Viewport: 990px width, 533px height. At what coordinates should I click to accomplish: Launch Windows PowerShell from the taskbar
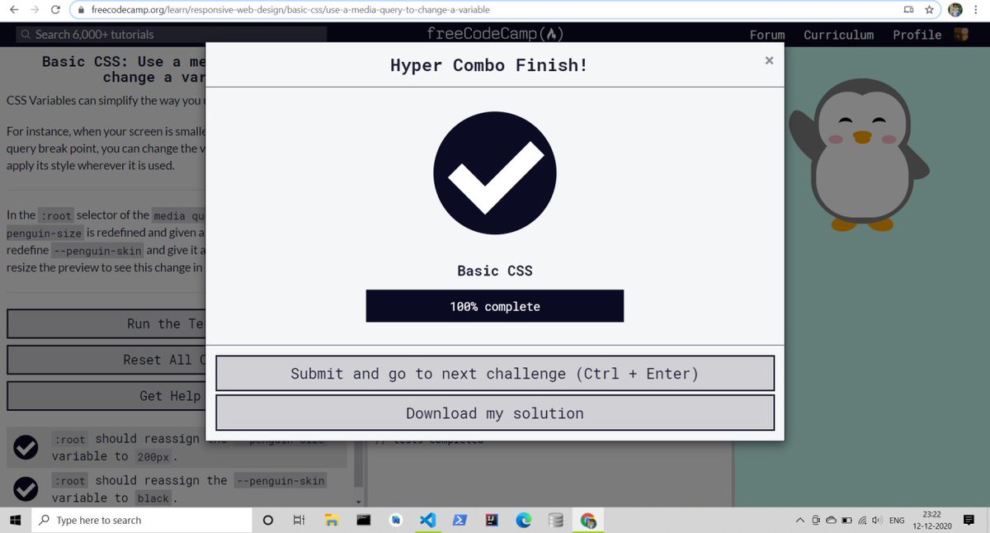tap(460, 520)
